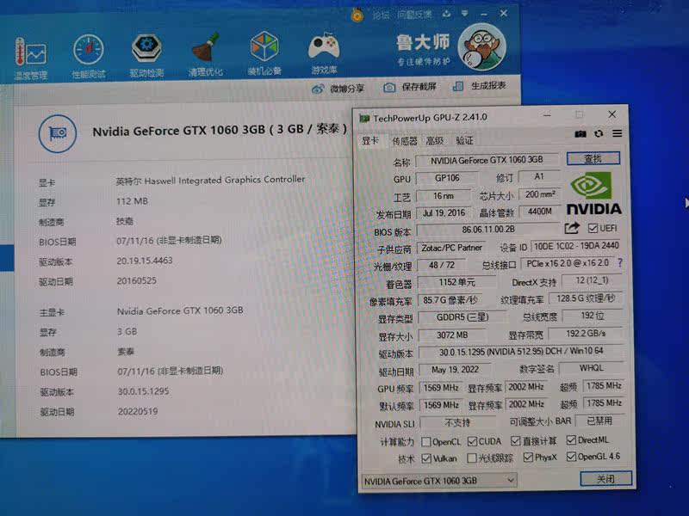
Task: Click the 可调整大小 BAR value 已禁用
Action: click(599, 421)
